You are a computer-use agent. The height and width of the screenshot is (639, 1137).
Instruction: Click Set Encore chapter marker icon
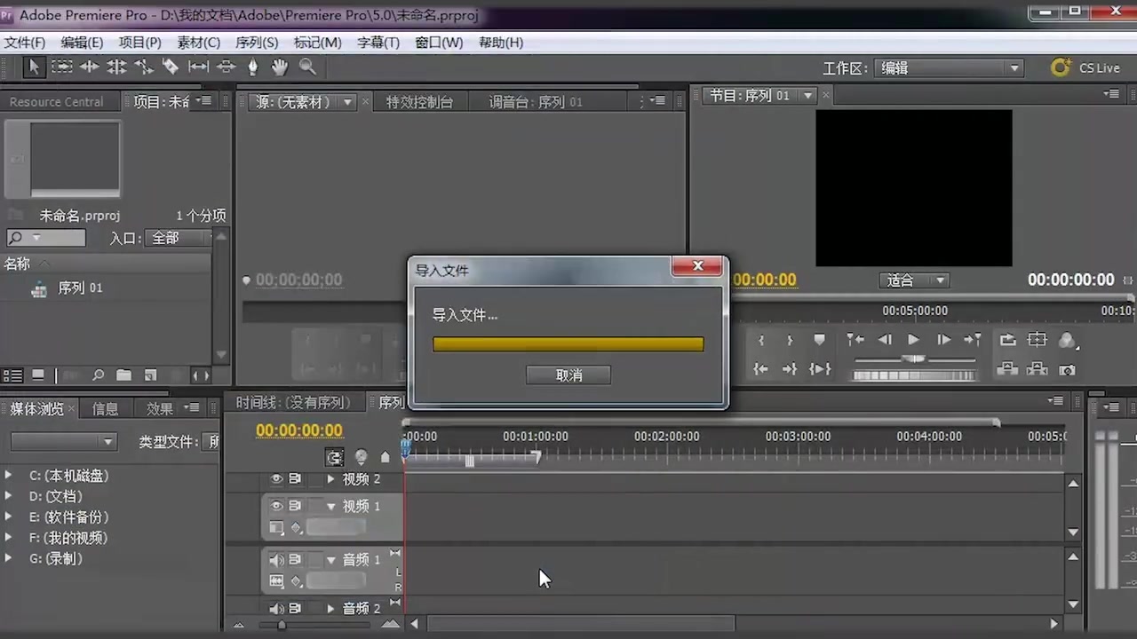point(361,457)
